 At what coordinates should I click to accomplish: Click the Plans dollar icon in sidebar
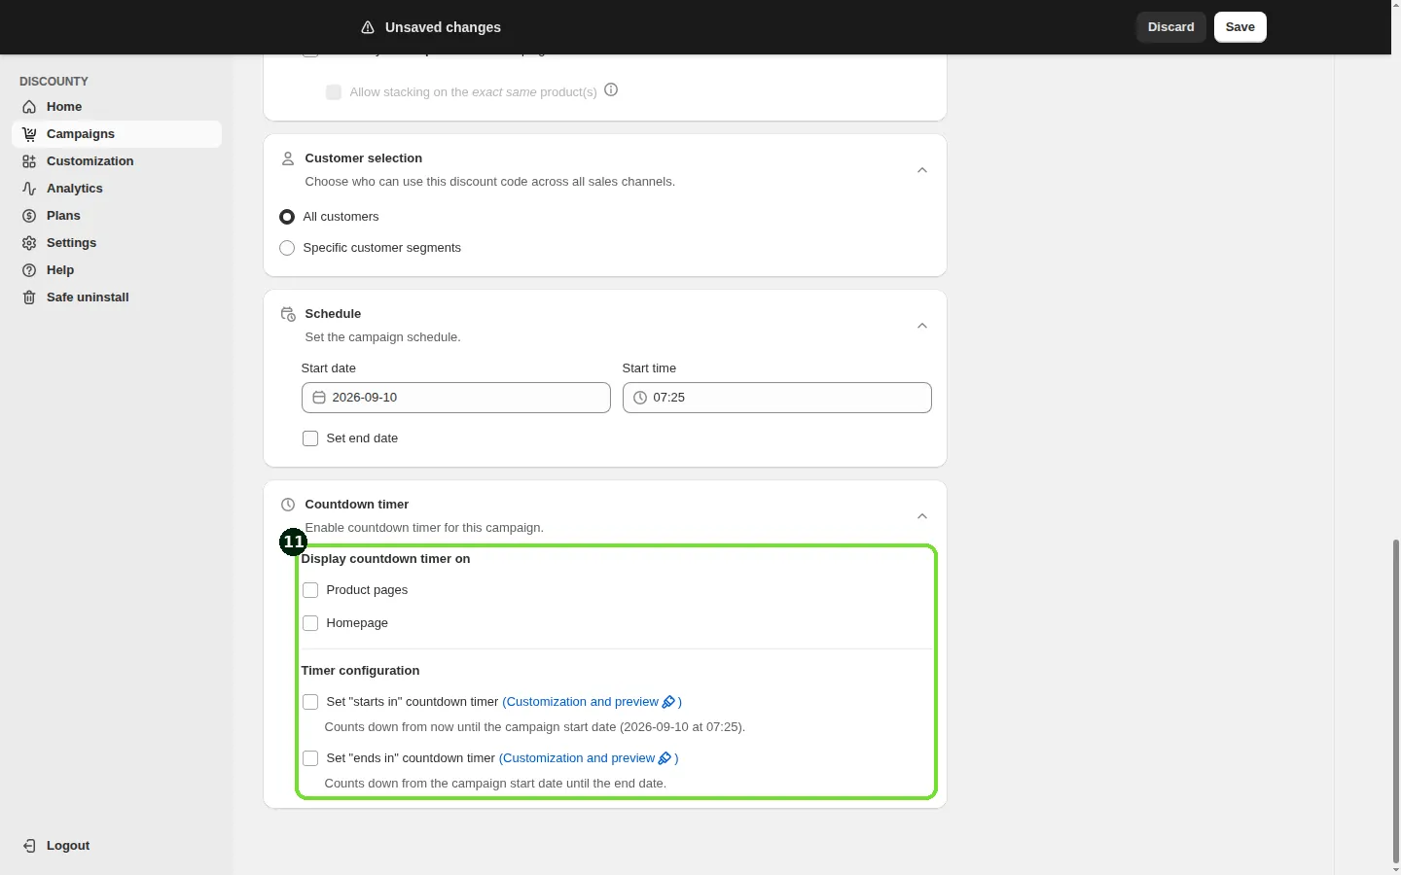29,216
